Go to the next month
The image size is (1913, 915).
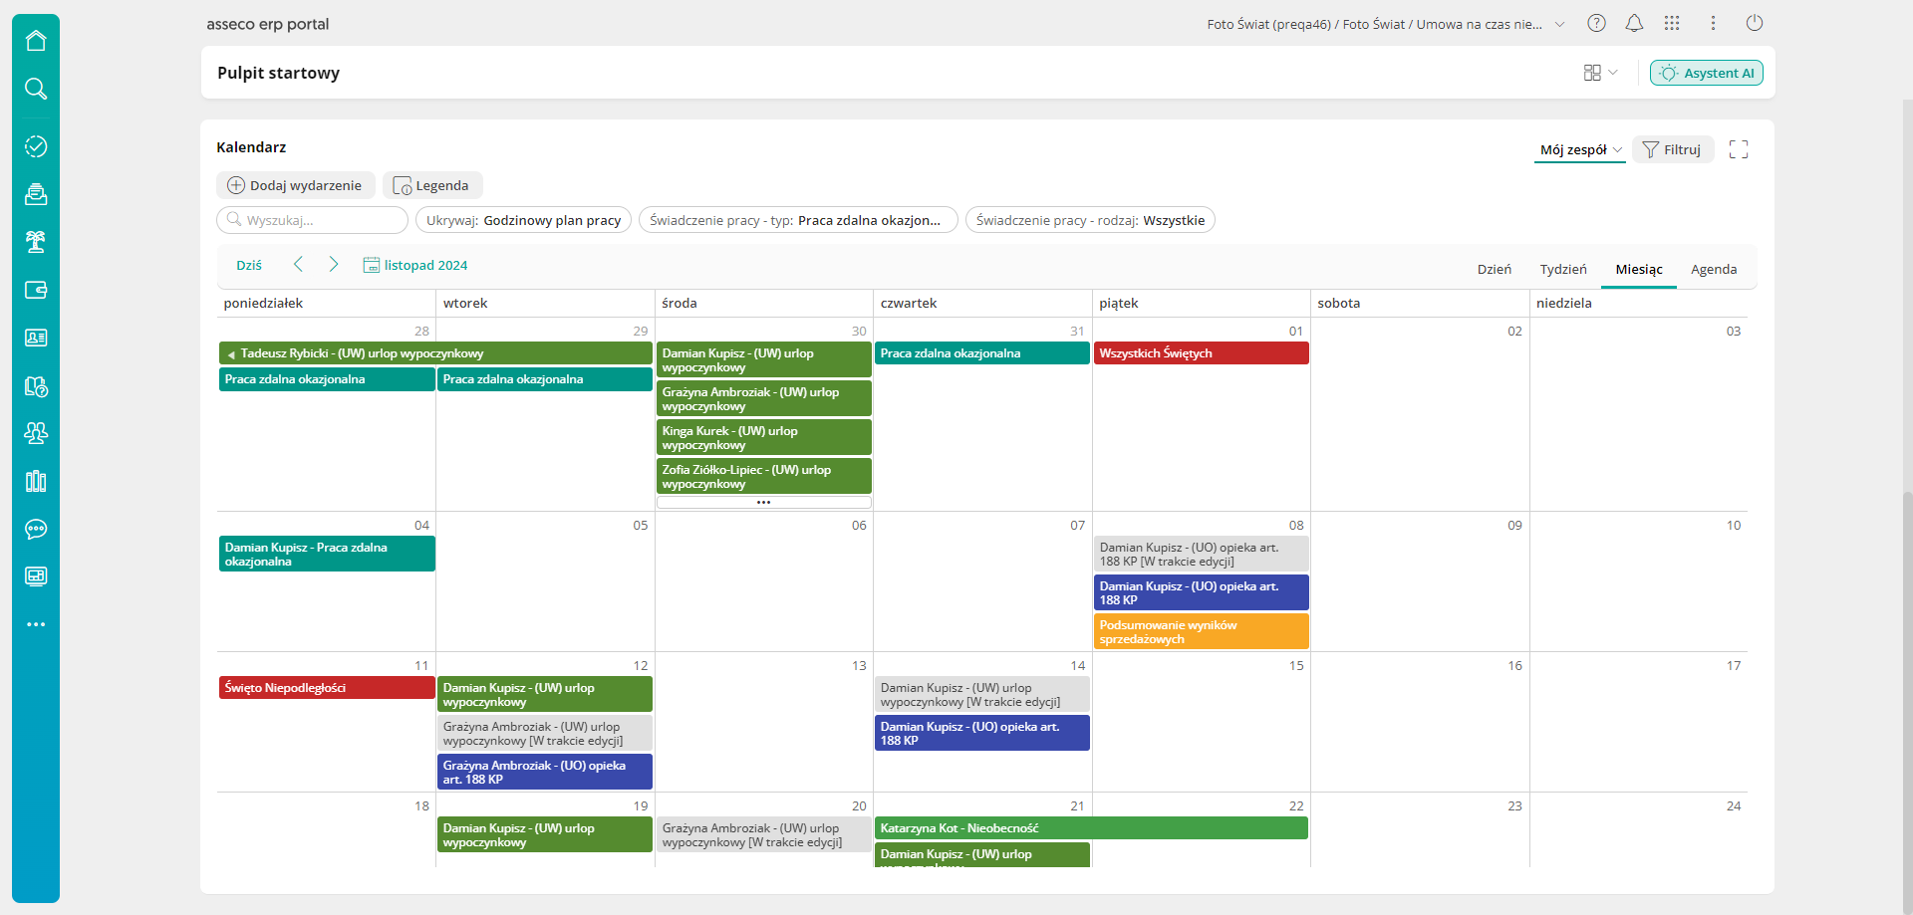[334, 264]
